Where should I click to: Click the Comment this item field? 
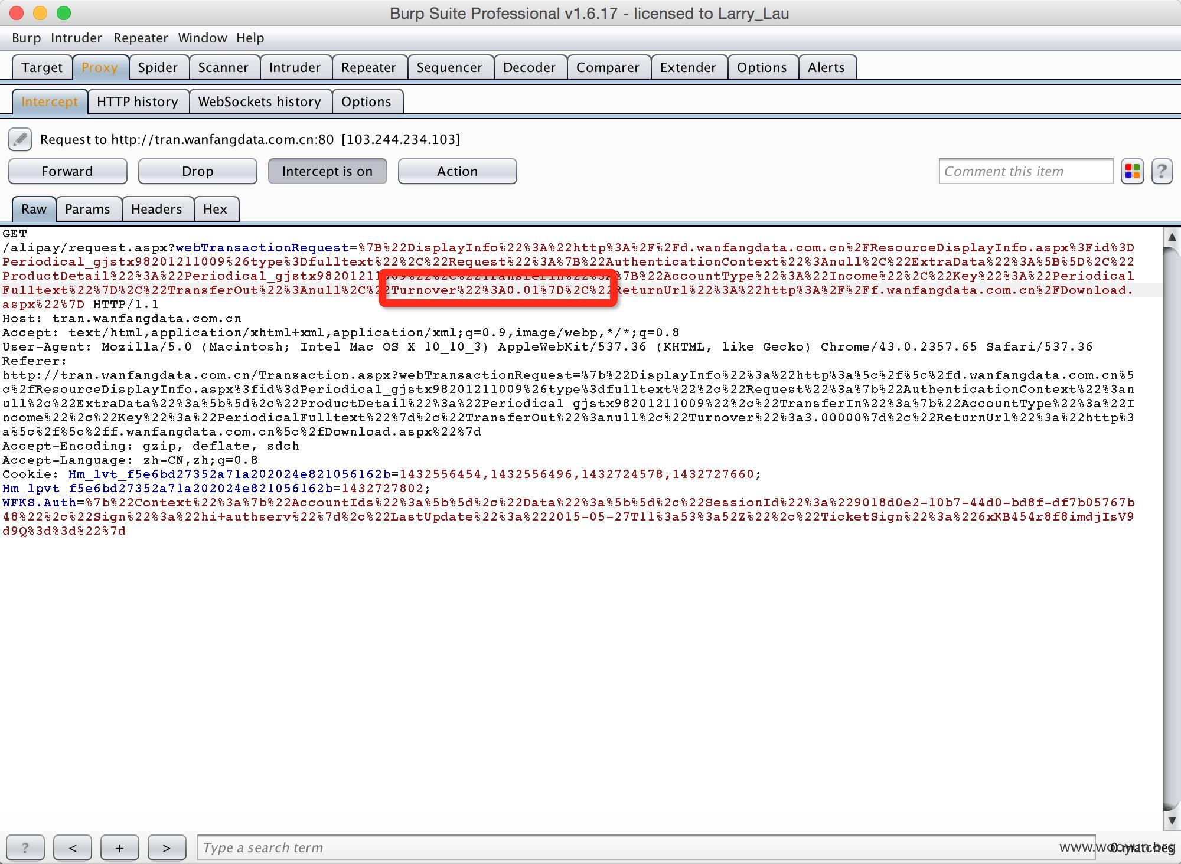[x=1026, y=171]
